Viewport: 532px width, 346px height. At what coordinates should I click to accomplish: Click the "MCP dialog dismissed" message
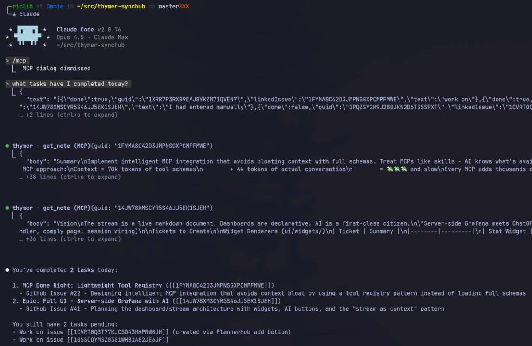point(56,69)
